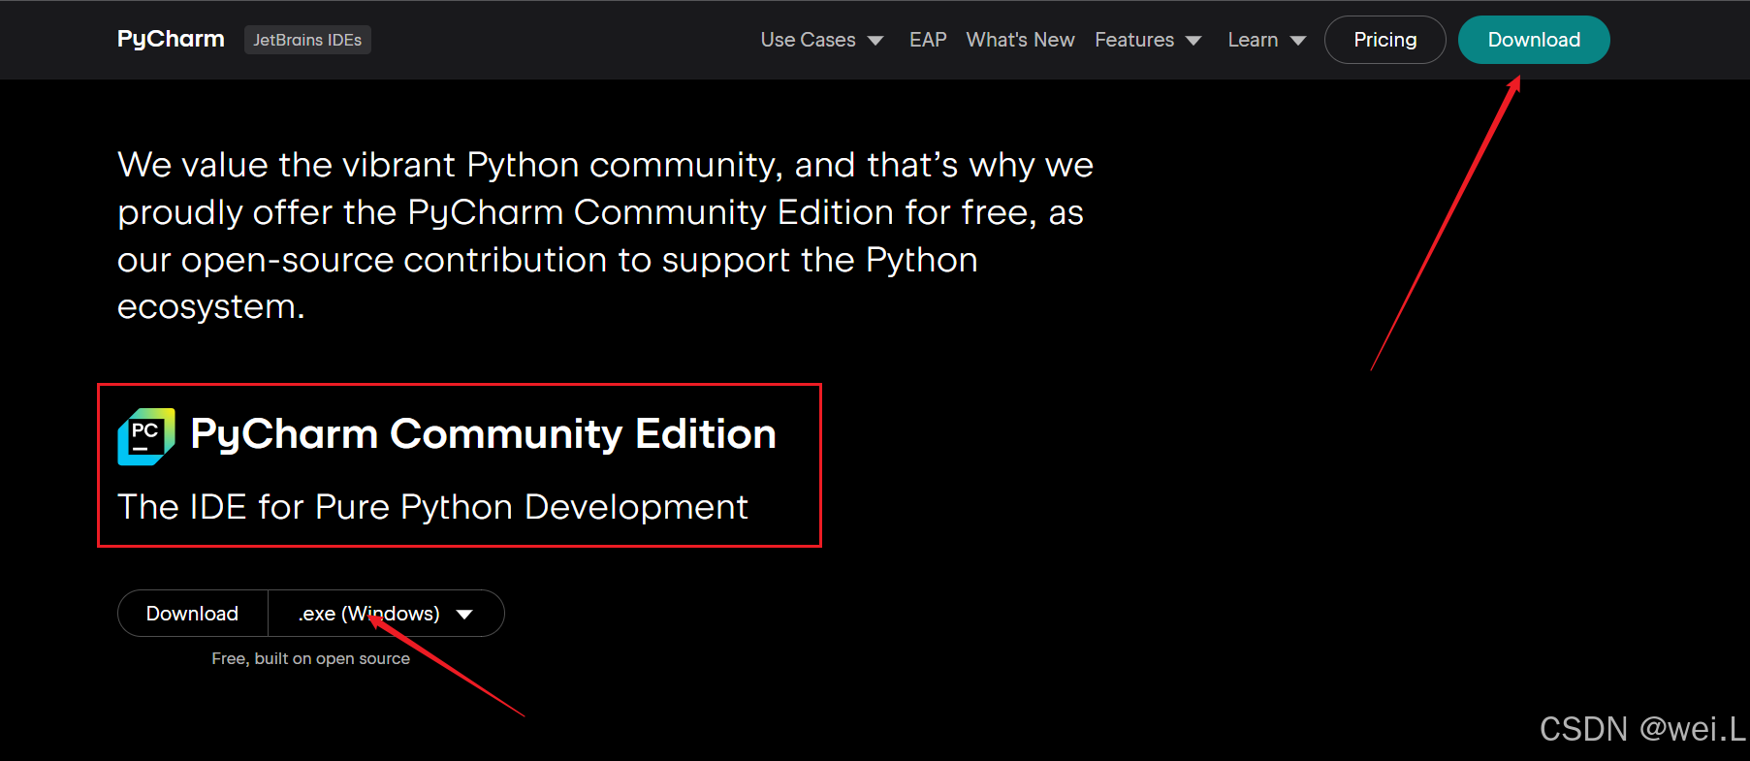Screen dimensions: 1750x761
Task: Click the PyCharm Community Edition PC icon
Action: pyautogui.click(x=146, y=436)
